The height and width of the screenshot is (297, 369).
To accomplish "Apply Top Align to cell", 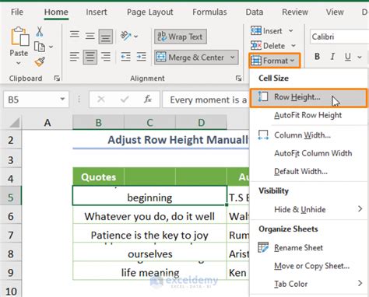I will tap(75, 36).
